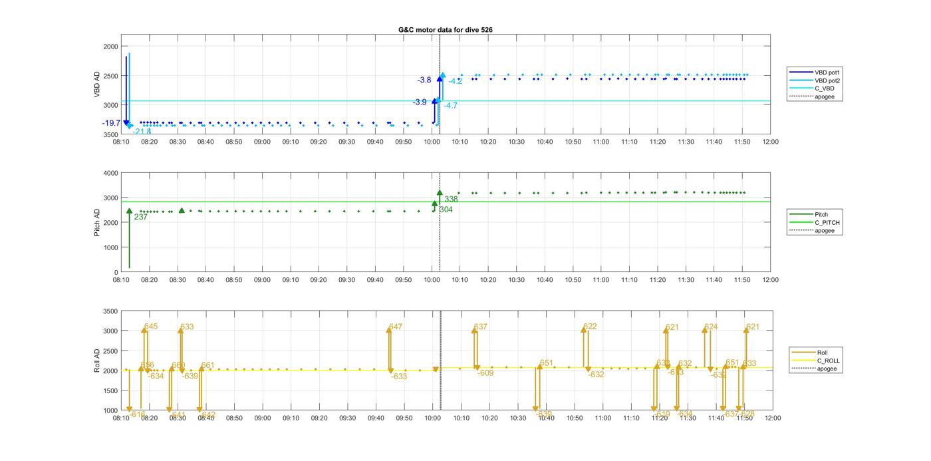Click the "Roll AD" y-axis label
This screenshot has height=461, width=931.
pos(97,361)
